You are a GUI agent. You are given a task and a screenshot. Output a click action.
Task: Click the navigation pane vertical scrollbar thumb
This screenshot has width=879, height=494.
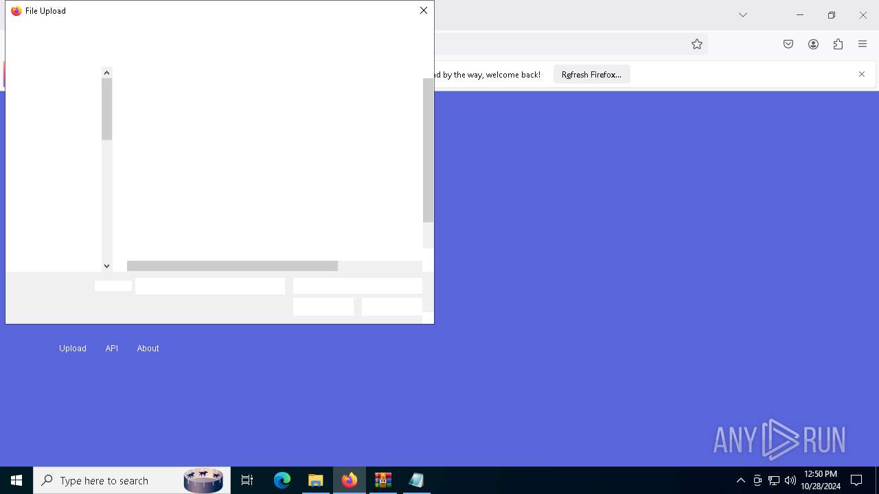point(106,109)
